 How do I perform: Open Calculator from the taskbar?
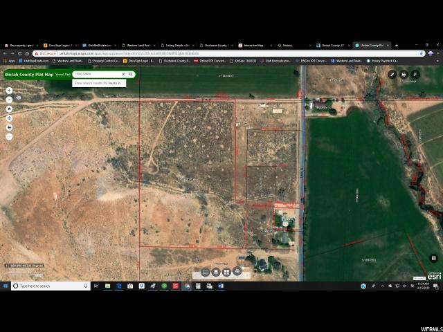198,286
